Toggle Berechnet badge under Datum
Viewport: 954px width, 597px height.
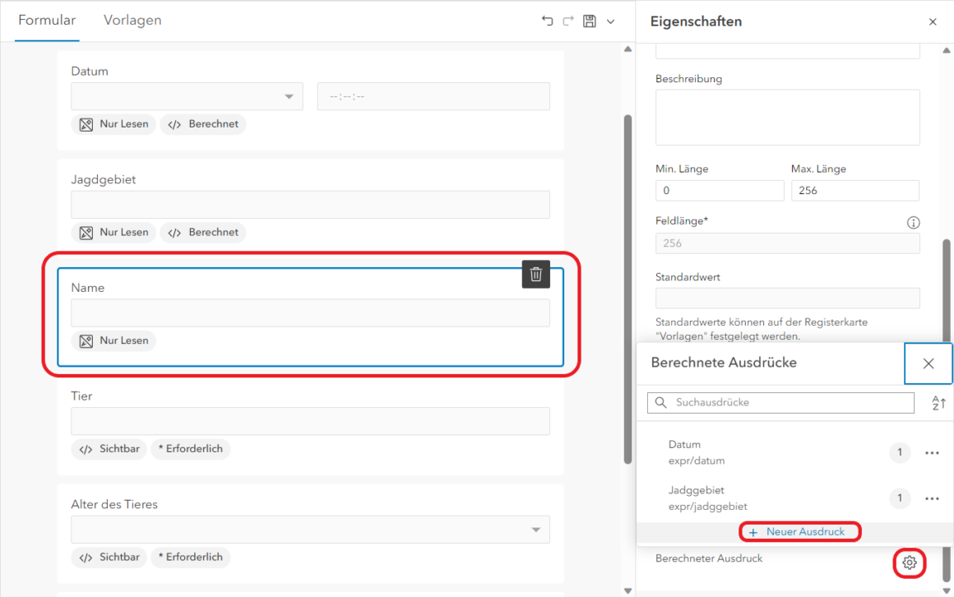(203, 124)
